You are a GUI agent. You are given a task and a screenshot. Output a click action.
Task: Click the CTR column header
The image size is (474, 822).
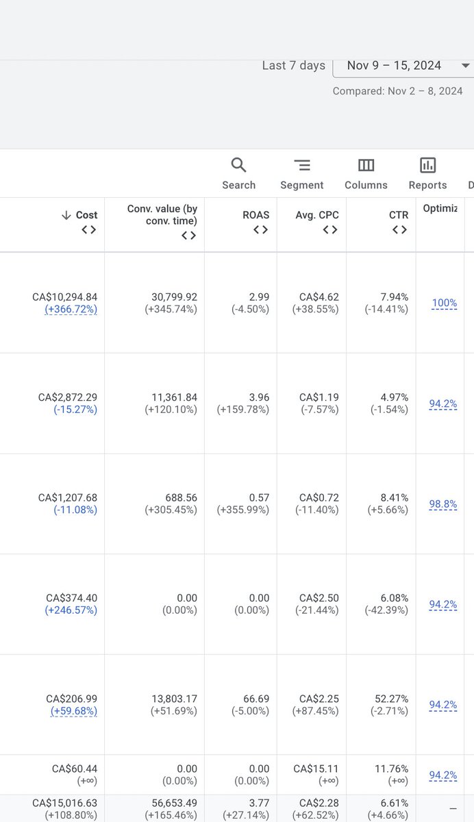tap(399, 215)
